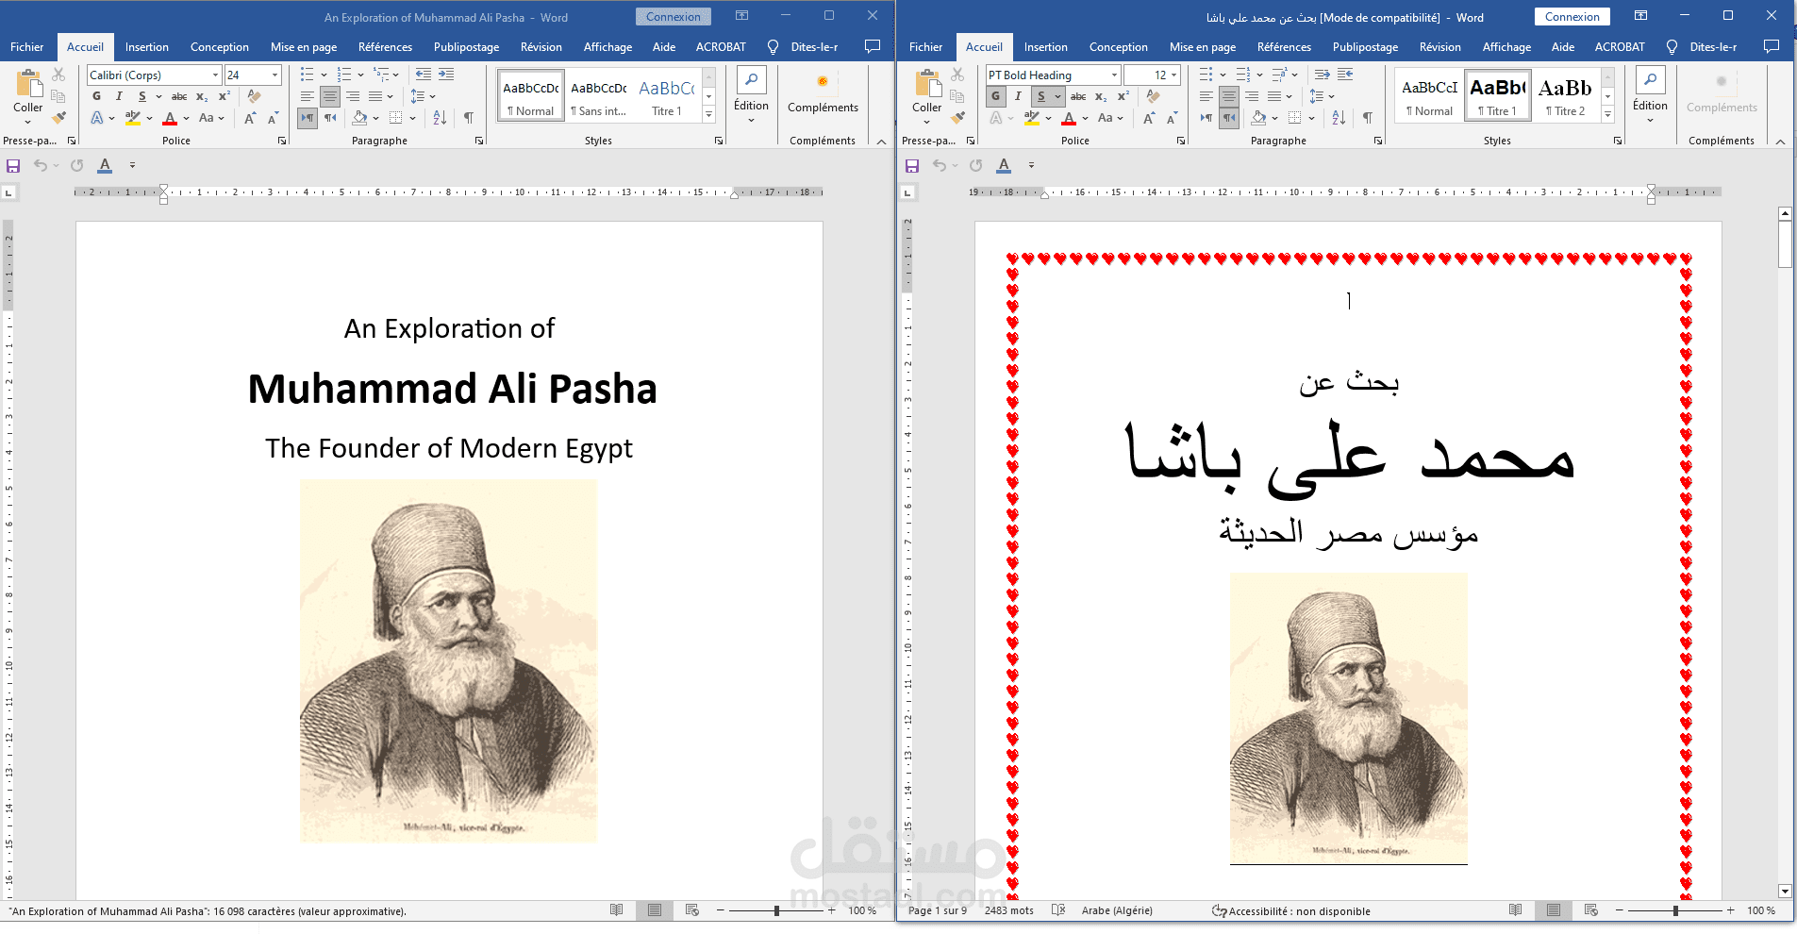
Task: Open Mise en page tab in left window
Action: [304, 46]
